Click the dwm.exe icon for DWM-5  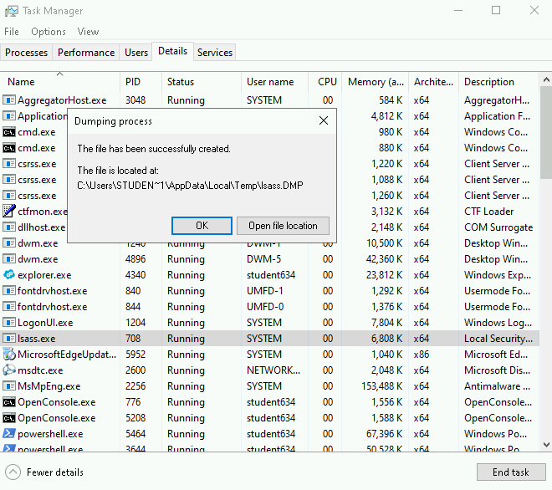9,258
